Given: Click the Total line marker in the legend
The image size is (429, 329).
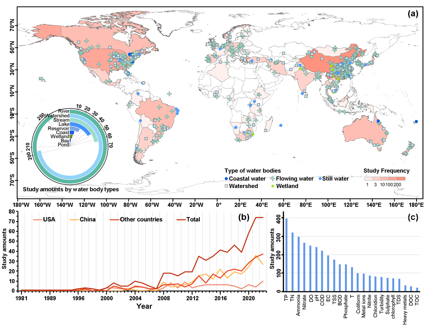Looking at the screenshot, I should tap(182, 220).
